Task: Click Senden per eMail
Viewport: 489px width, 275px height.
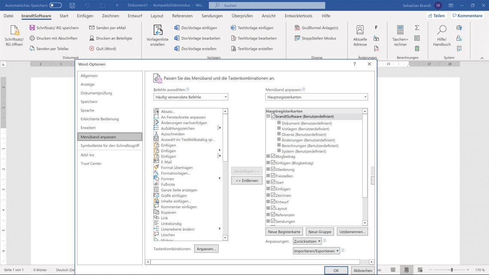Action: 107,28
